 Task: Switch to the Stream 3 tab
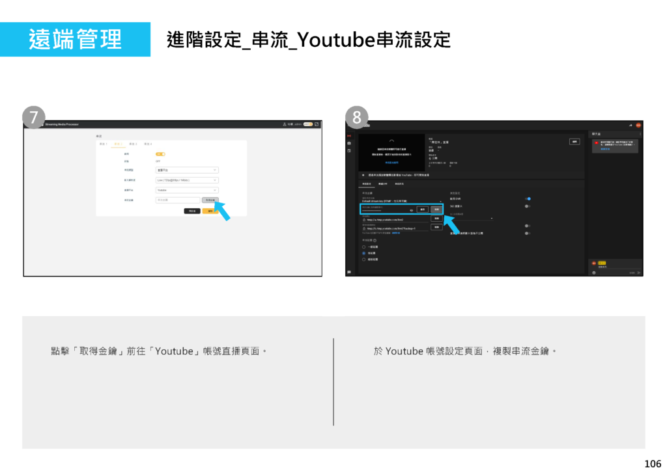(133, 144)
